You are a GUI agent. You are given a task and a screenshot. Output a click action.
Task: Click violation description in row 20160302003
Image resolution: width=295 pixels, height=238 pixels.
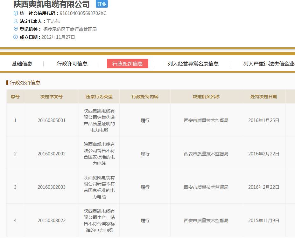point(99,187)
